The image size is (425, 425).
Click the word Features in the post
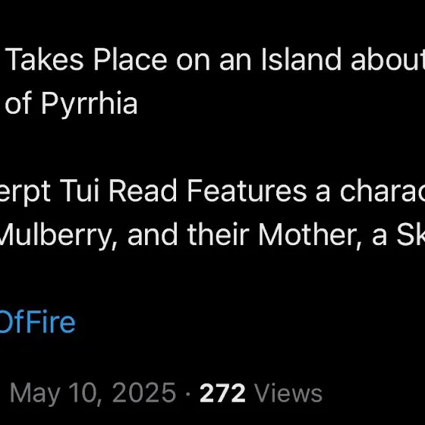point(247,190)
